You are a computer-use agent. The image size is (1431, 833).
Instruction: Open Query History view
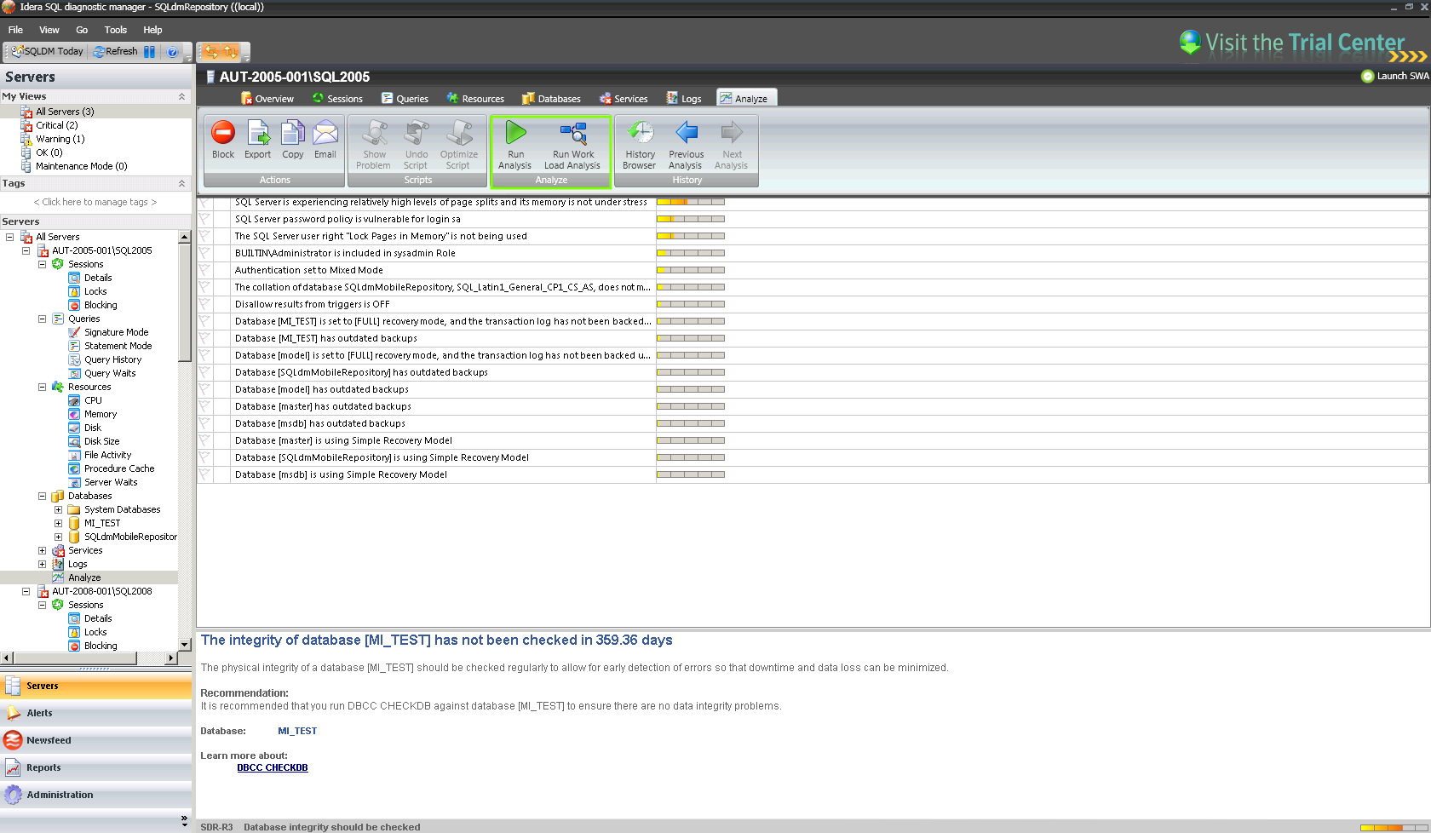point(112,359)
